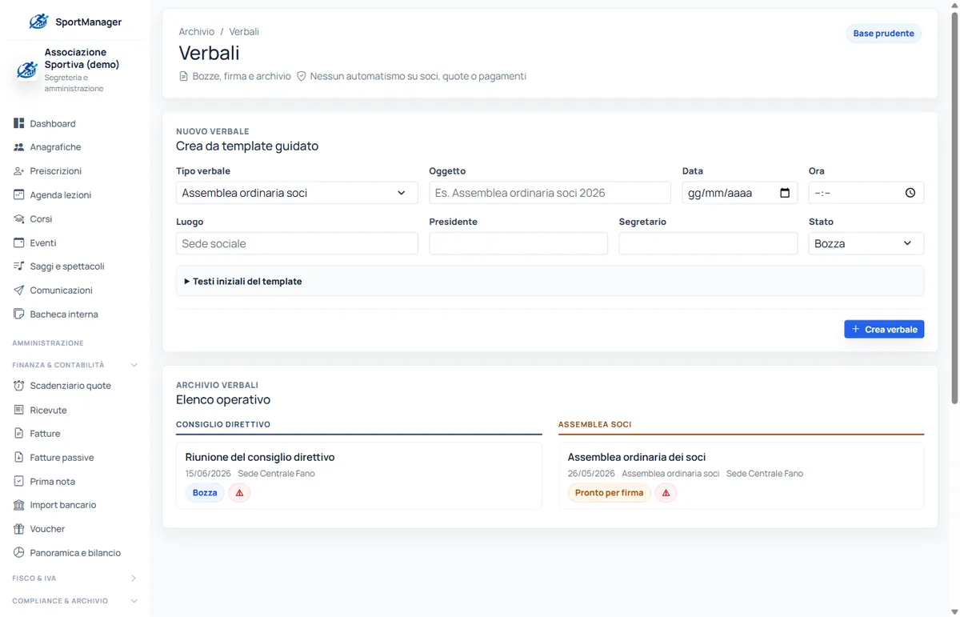Click the Import bancario bank icon
The height and width of the screenshot is (617, 960).
[19, 505]
